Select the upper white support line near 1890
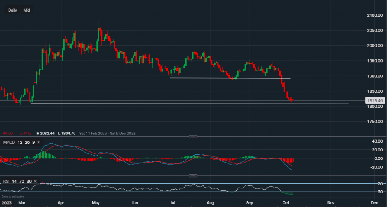The height and width of the screenshot is (207, 387). [232, 78]
